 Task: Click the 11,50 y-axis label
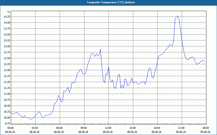point(7,82)
